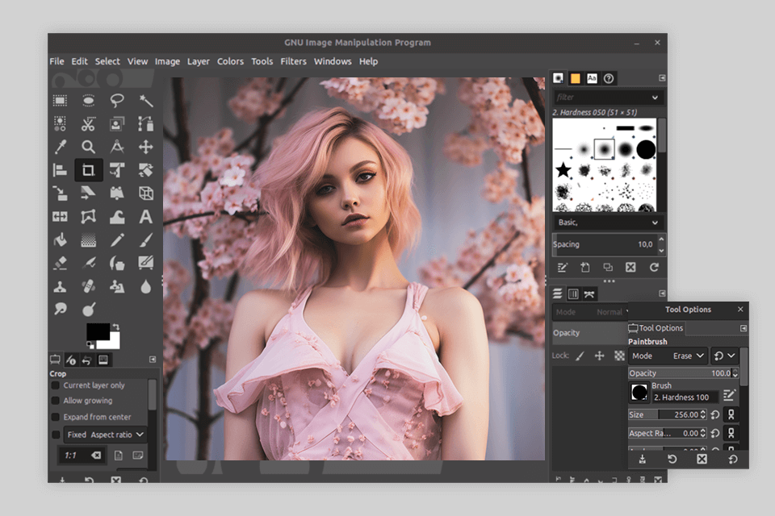
Task: Select the Align tool
Action: pos(61,170)
